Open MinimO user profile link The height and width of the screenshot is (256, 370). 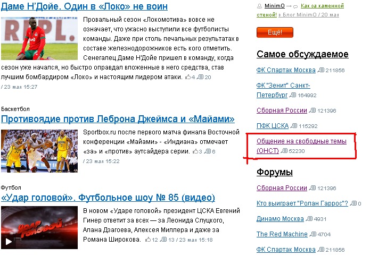[274, 6]
